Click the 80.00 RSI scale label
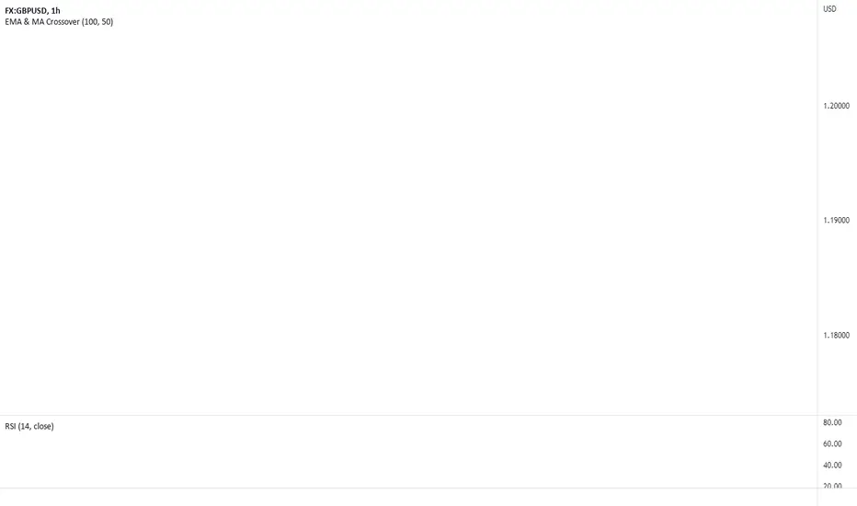 832,422
